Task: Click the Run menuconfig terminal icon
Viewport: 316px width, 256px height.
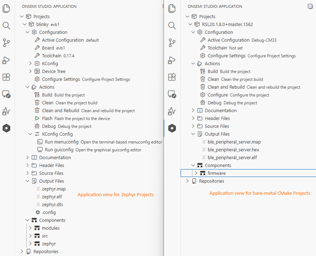Action: point(40,142)
